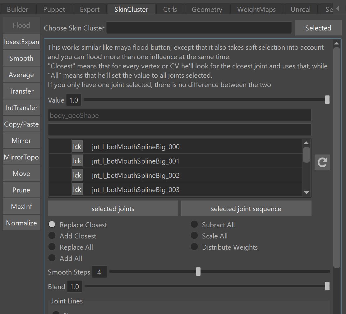Toggle lock for jnt_l_botMouthSplineBig_001

(77, 161)
